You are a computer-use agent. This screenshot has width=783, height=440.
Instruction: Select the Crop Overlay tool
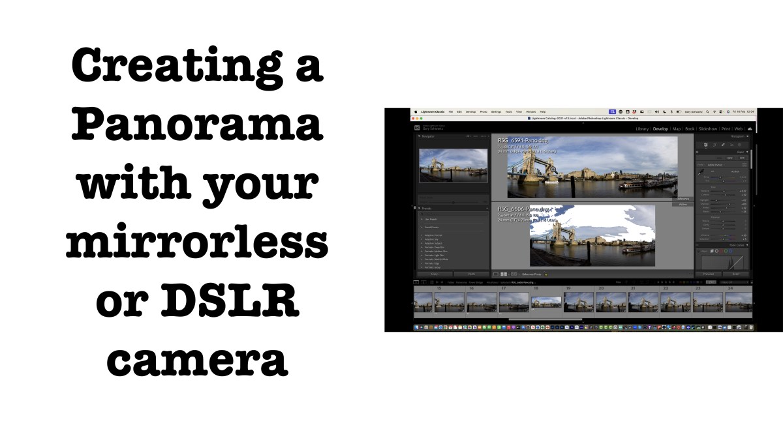[705, 144]
